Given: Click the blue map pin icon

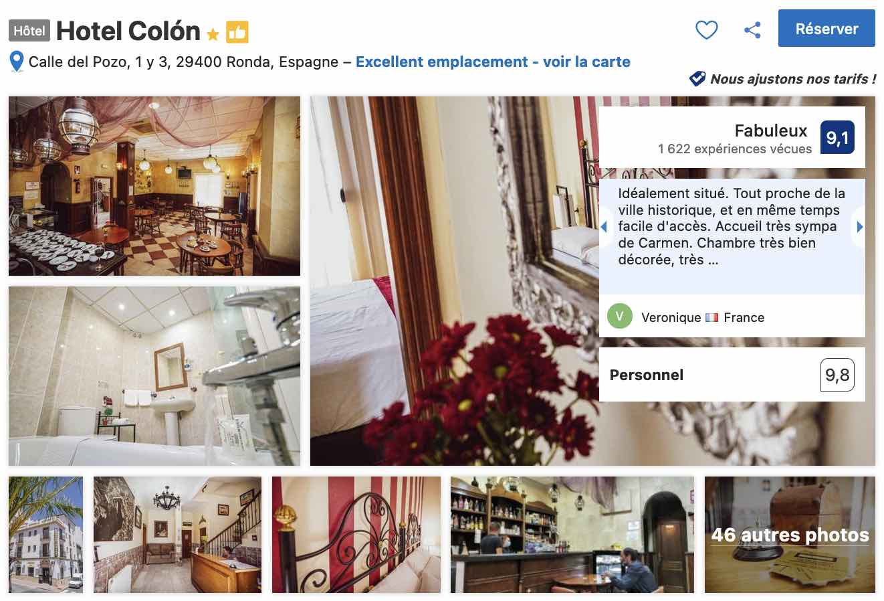Looking at the screenshot, I should (x=17, y=62).
